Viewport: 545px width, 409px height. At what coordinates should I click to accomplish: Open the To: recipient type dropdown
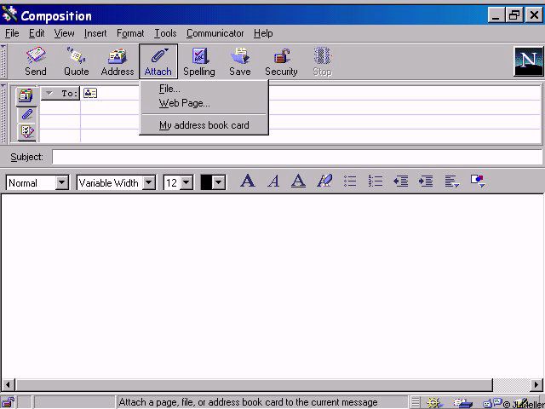[60, 94]
